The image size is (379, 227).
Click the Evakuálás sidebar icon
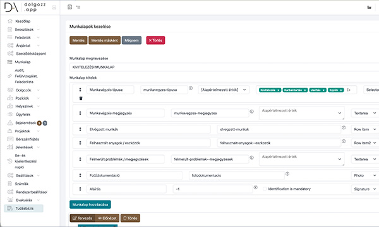10,200
